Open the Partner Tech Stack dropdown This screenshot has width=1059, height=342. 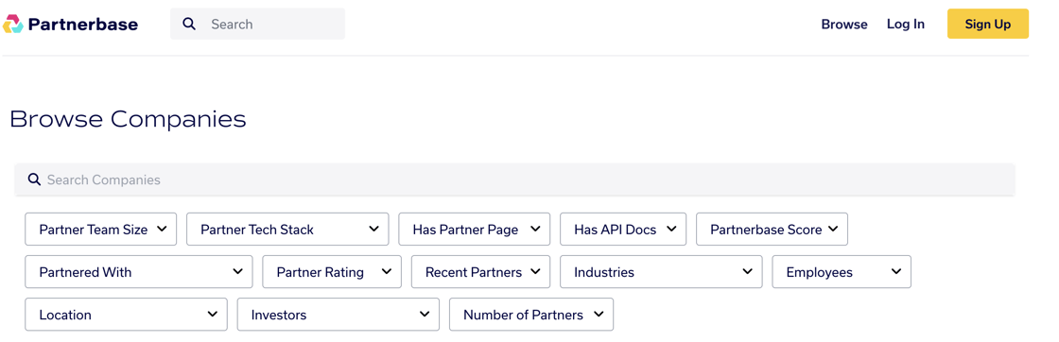pyautogui.click(x=287, y=230)
